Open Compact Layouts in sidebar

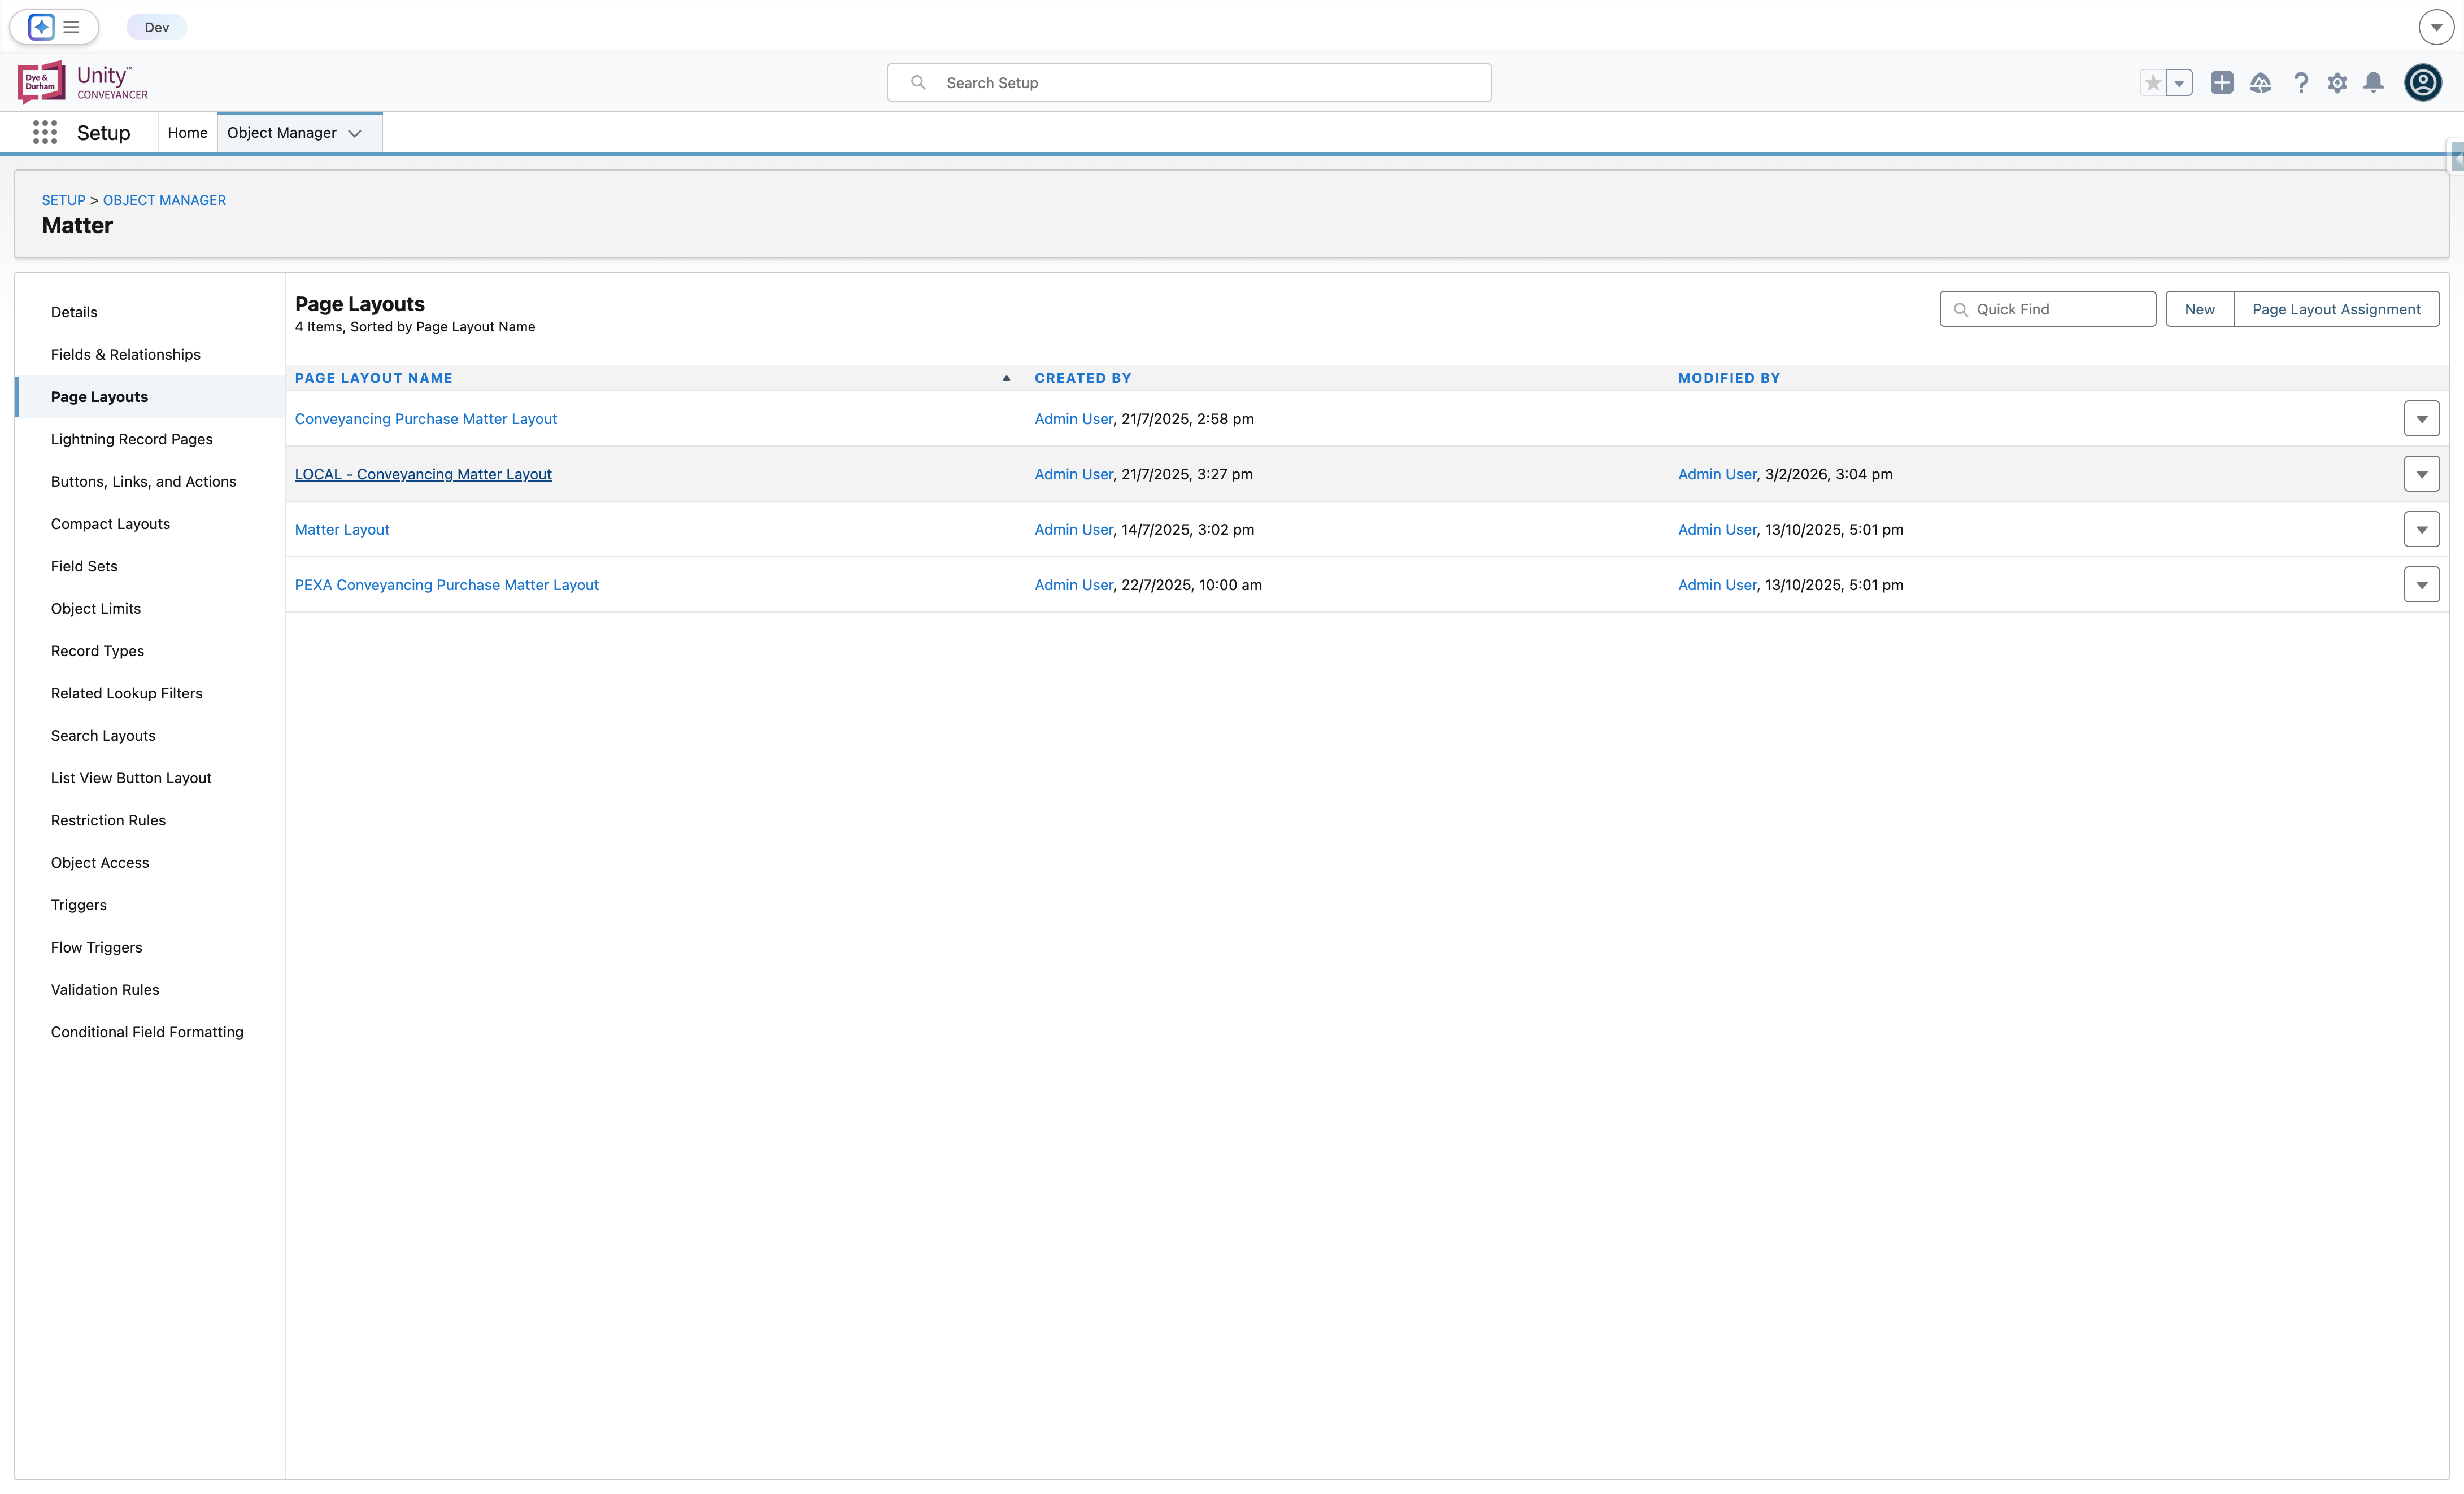(x=110, y=523)
